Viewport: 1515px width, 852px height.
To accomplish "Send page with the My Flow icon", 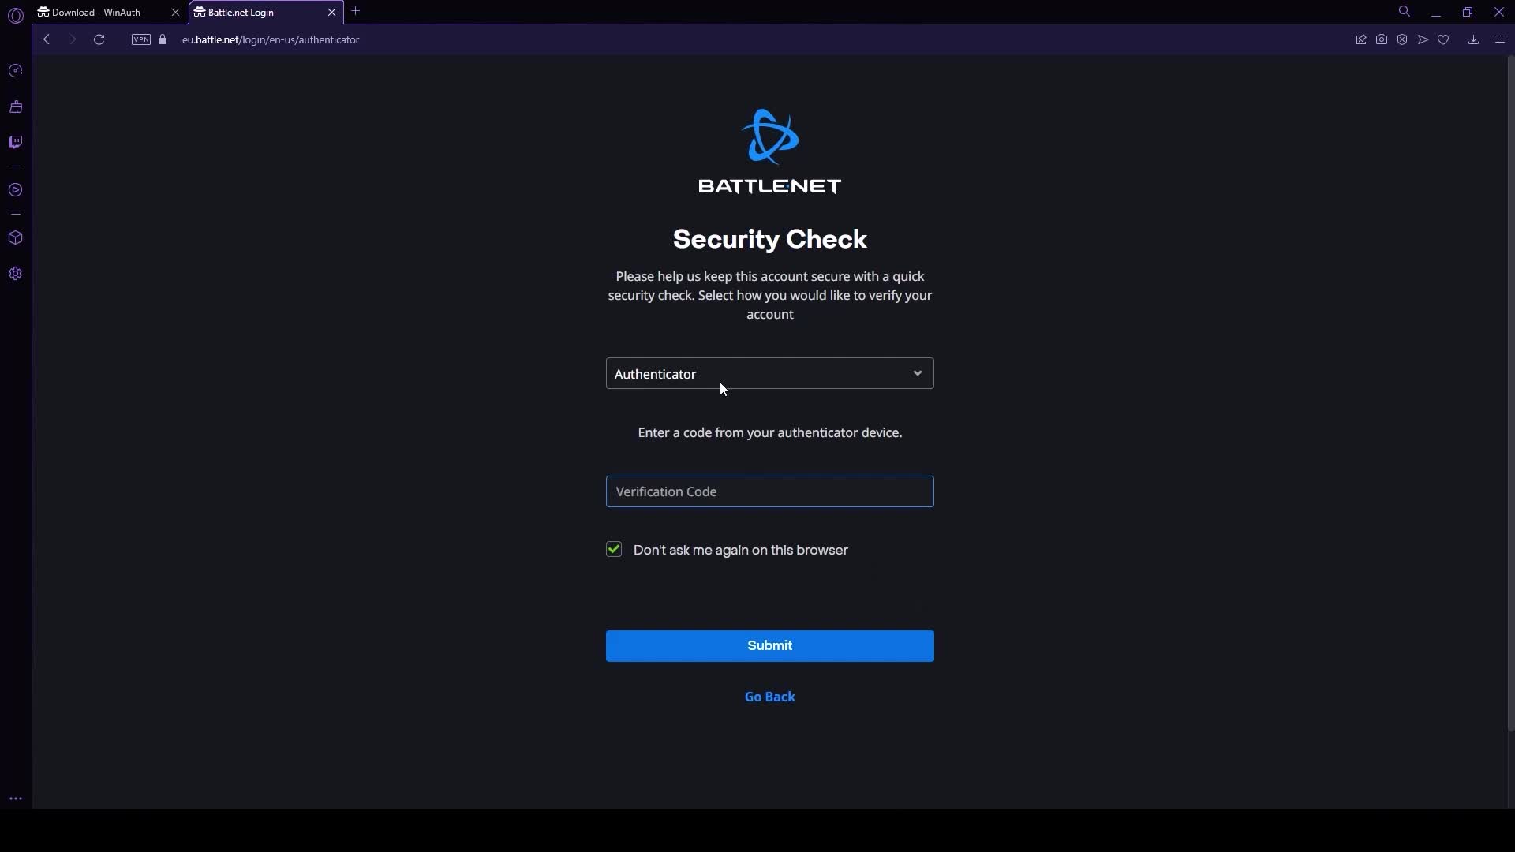I will click(1423, 39).
